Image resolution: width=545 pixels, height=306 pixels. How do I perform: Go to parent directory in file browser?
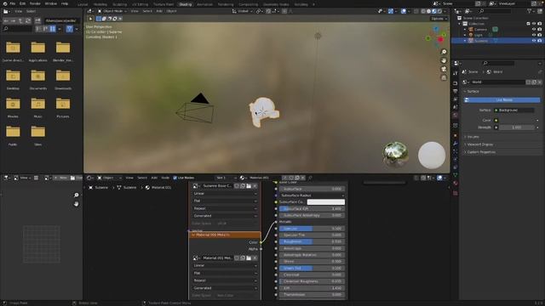click(20, 20)
